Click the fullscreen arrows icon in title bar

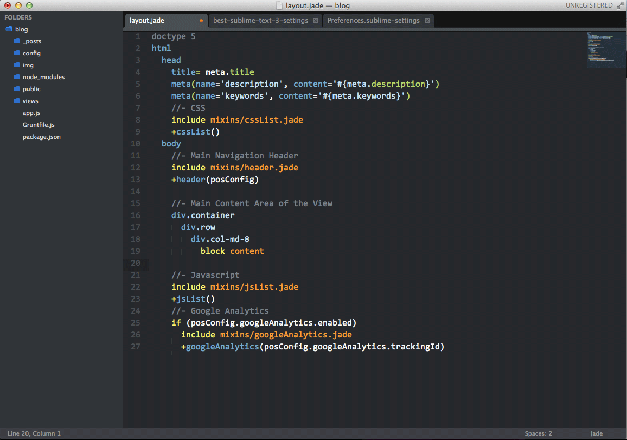pos(620,5)
